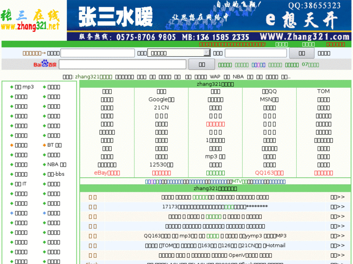Viewport: 353px width, 264px height.
Task: Open the NBA link in the navigation line
Action: coord(238,77)
